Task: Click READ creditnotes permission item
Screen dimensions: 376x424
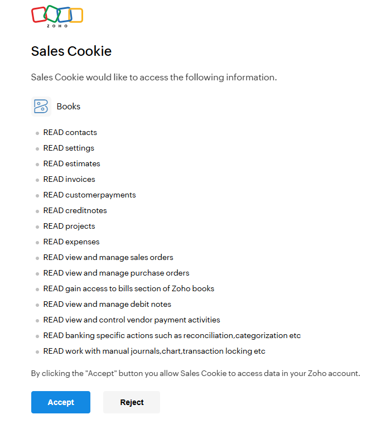Action: coord(75,211)
